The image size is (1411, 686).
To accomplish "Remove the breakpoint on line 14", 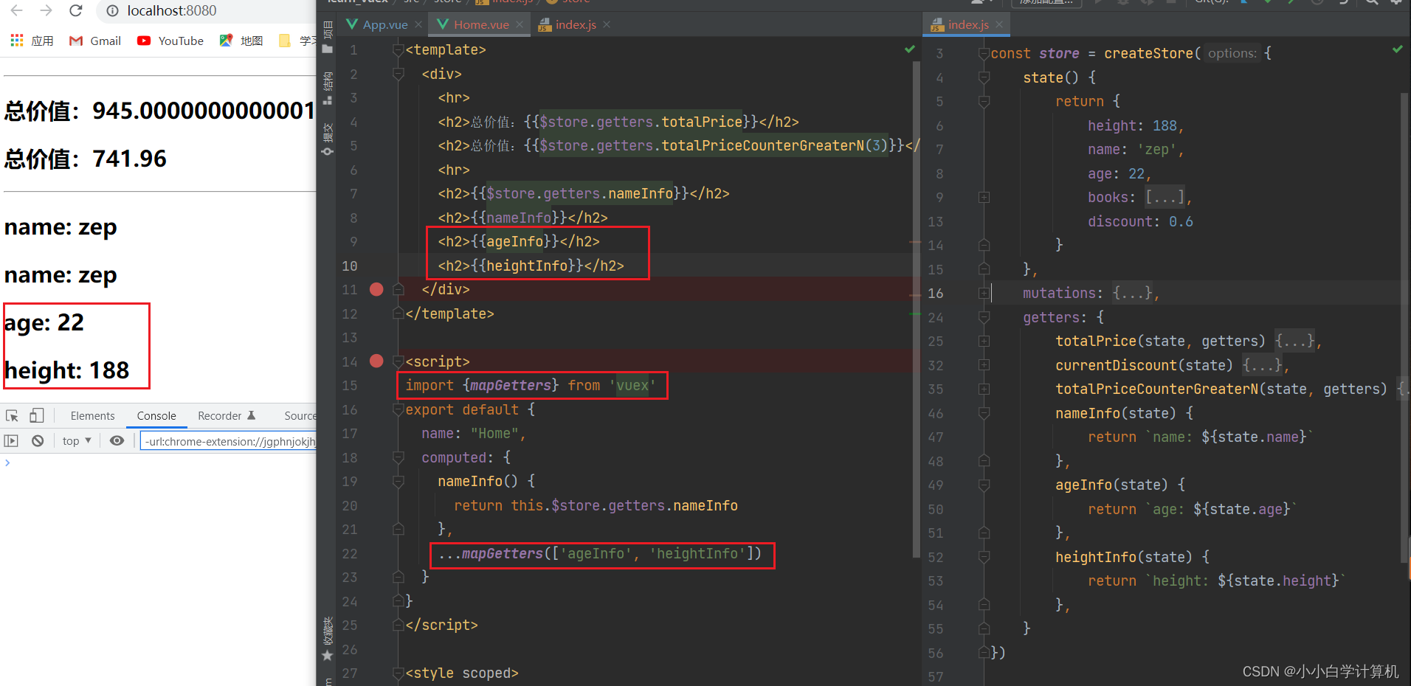I will coord(376,361).
